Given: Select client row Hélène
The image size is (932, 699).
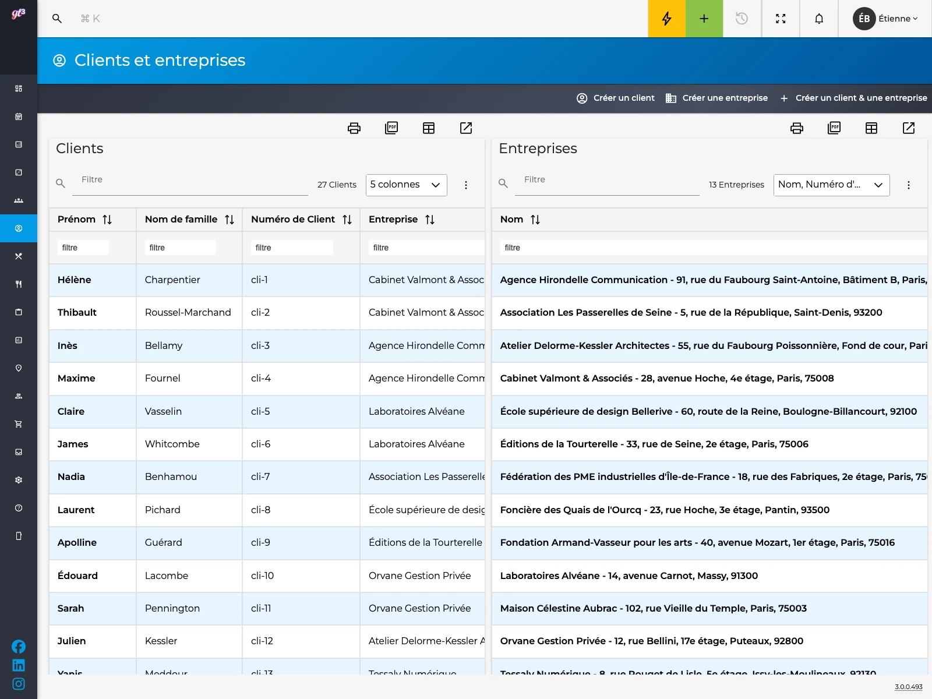Looking at the screenshot, I should [x=267, y=280].
